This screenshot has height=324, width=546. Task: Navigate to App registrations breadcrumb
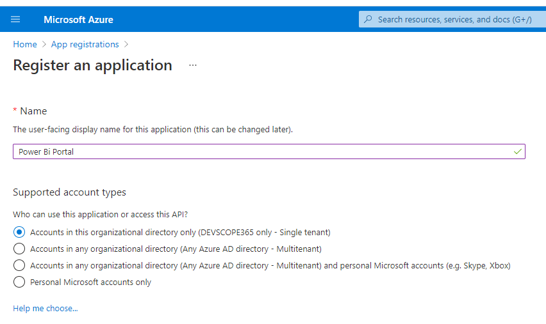pyautogui.click(x=85, y=44)
